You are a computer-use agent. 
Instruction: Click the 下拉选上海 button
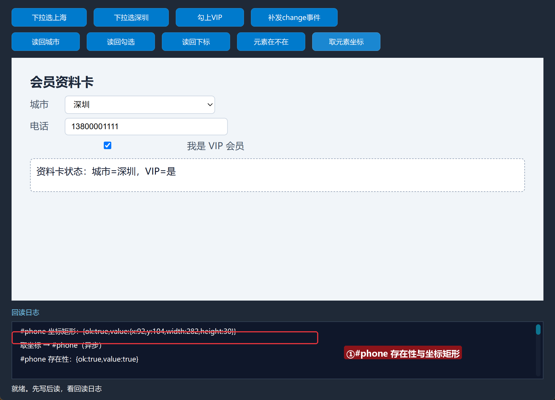pos(49,17)
